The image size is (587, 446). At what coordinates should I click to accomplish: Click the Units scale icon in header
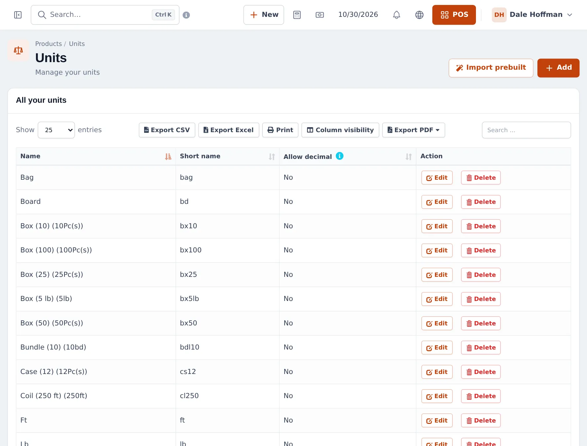point(19,51)
